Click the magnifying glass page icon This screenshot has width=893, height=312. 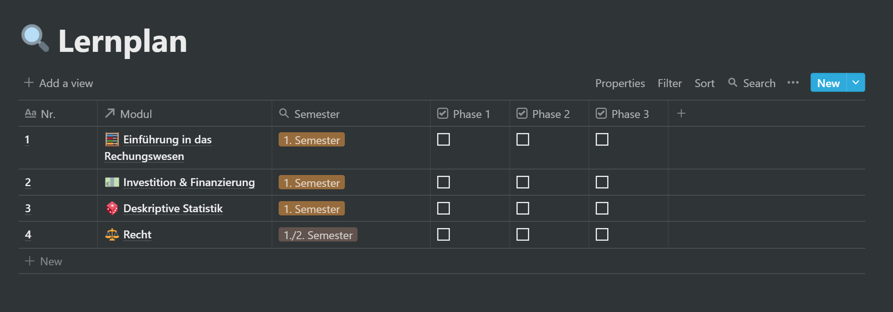(35, 38)
